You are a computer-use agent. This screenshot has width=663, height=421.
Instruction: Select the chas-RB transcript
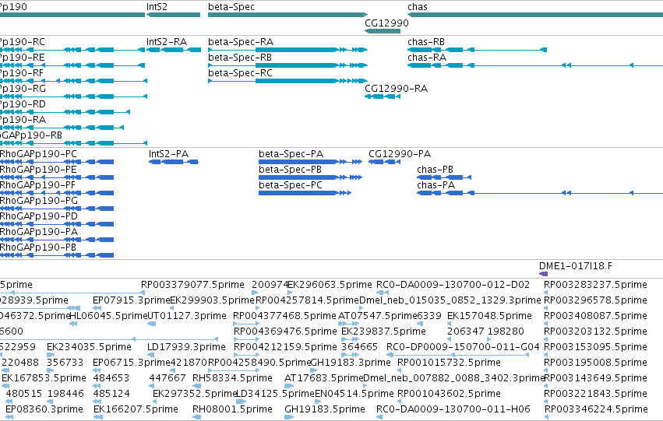[x=477, y=50]
